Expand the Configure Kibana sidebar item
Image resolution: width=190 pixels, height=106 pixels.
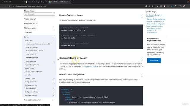[53, 62]
